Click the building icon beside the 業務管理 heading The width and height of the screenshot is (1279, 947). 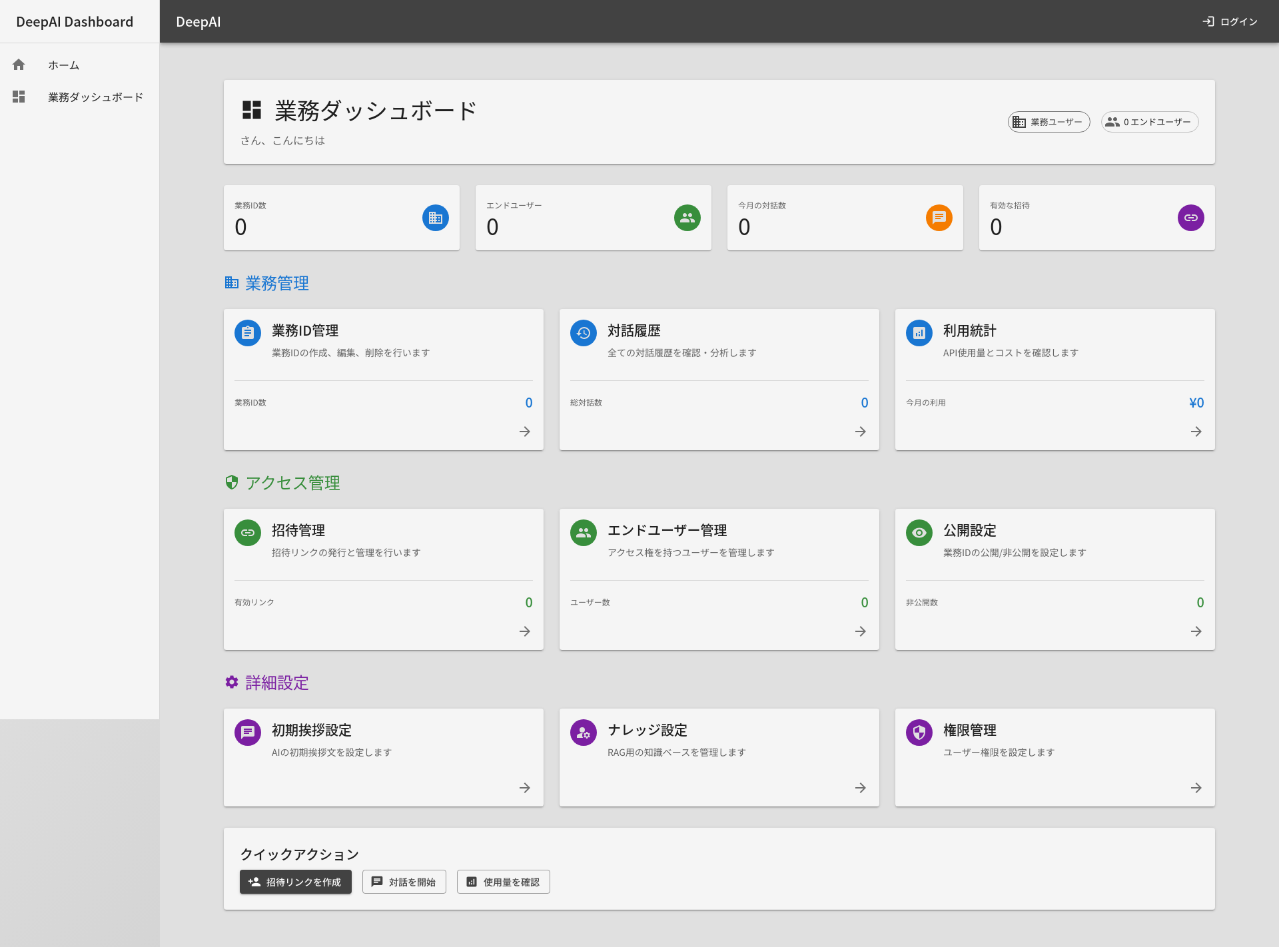click(232, 283)
